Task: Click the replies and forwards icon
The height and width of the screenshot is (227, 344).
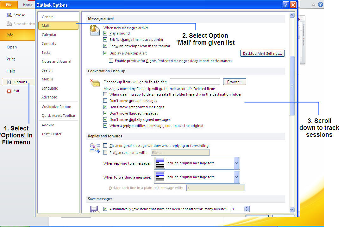Action: pos(95,148)
